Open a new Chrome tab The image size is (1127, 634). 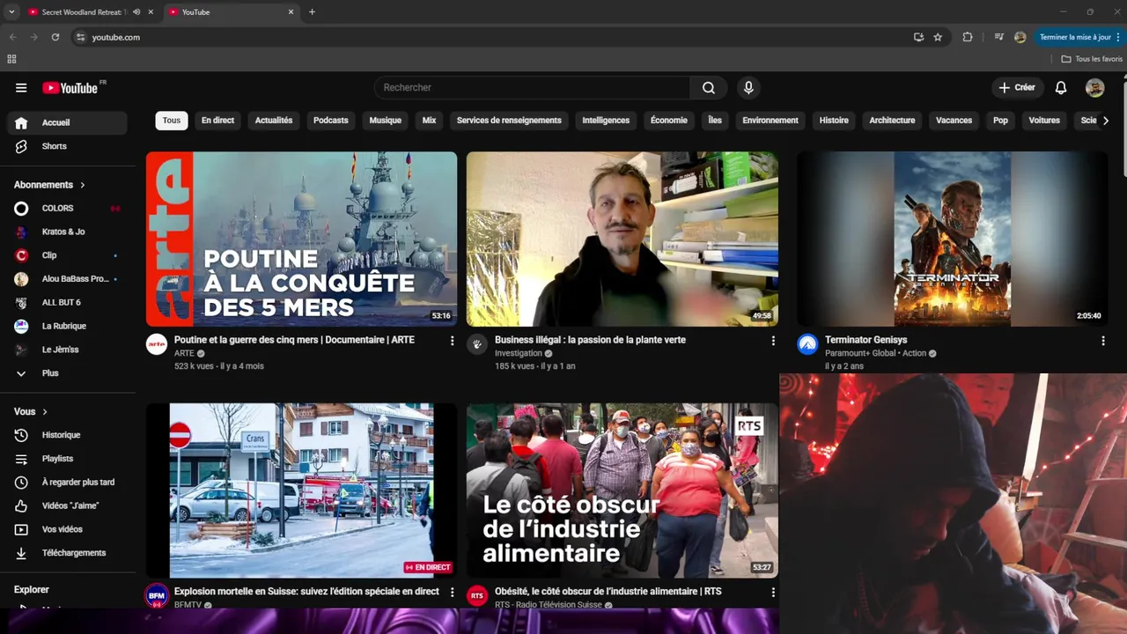[312, 12]
